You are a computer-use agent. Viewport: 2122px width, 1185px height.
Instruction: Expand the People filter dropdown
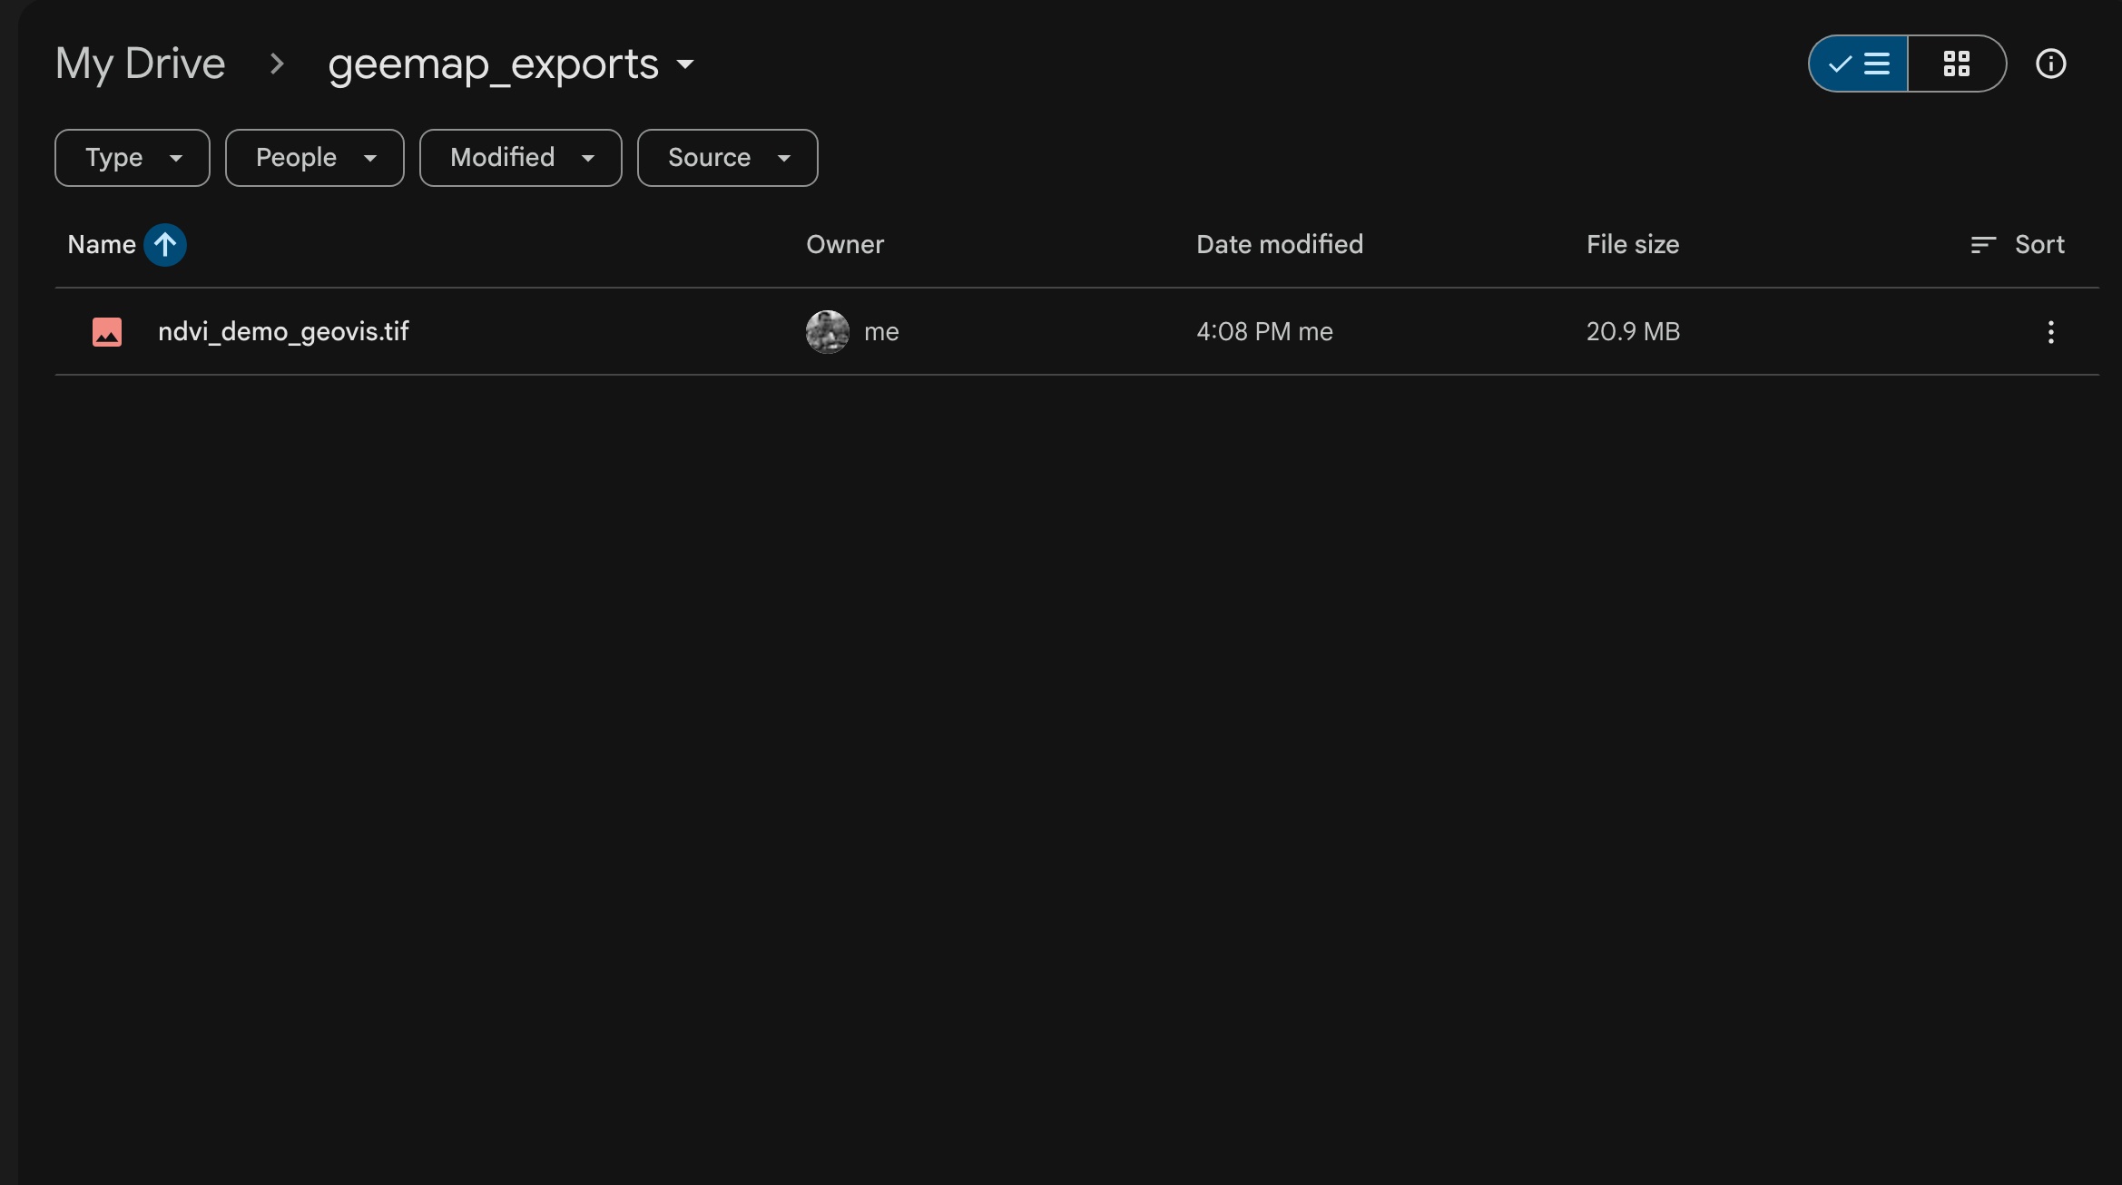[315, 158]
